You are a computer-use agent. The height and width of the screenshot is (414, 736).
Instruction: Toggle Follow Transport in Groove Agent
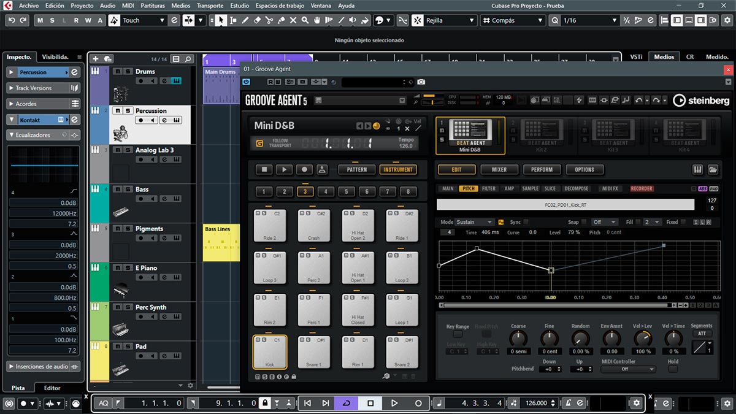tap(260, 144)
